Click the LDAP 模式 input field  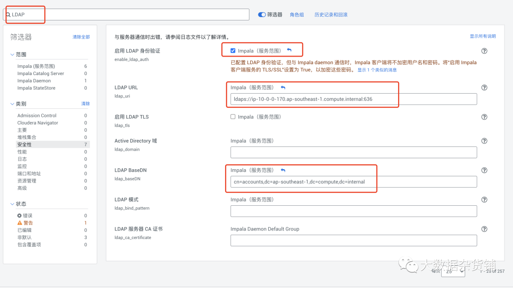[x=354, y=211]
